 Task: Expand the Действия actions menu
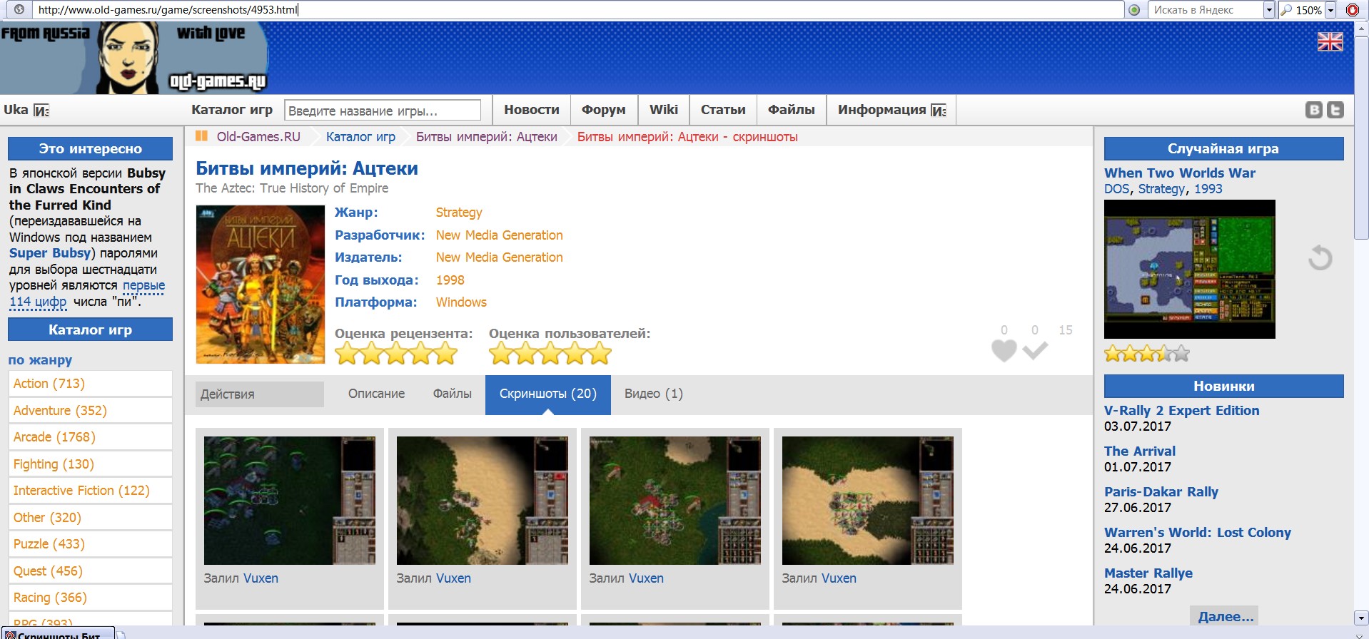click(260, 394)
